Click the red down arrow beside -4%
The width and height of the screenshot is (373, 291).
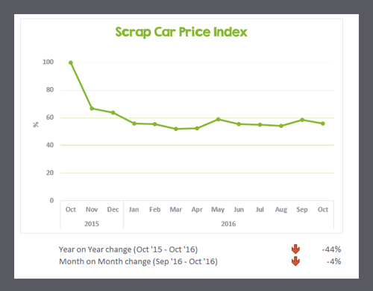[295, 261]
